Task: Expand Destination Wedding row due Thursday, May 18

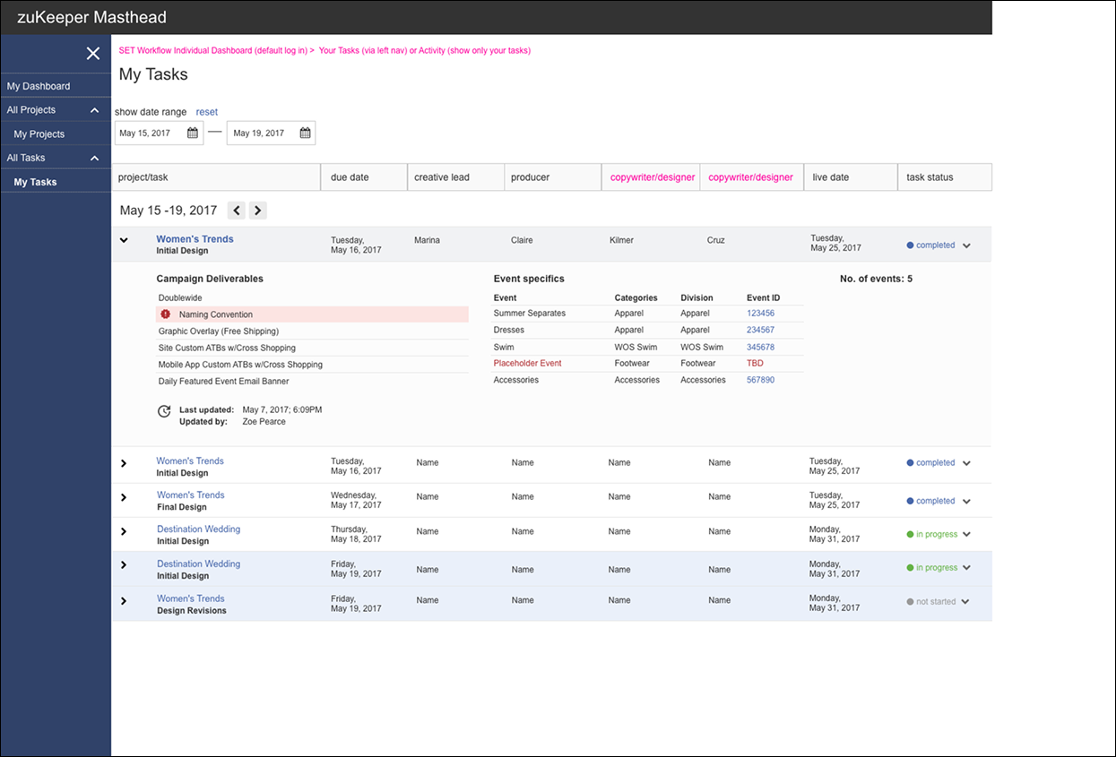Action: [x=124, y=531]
